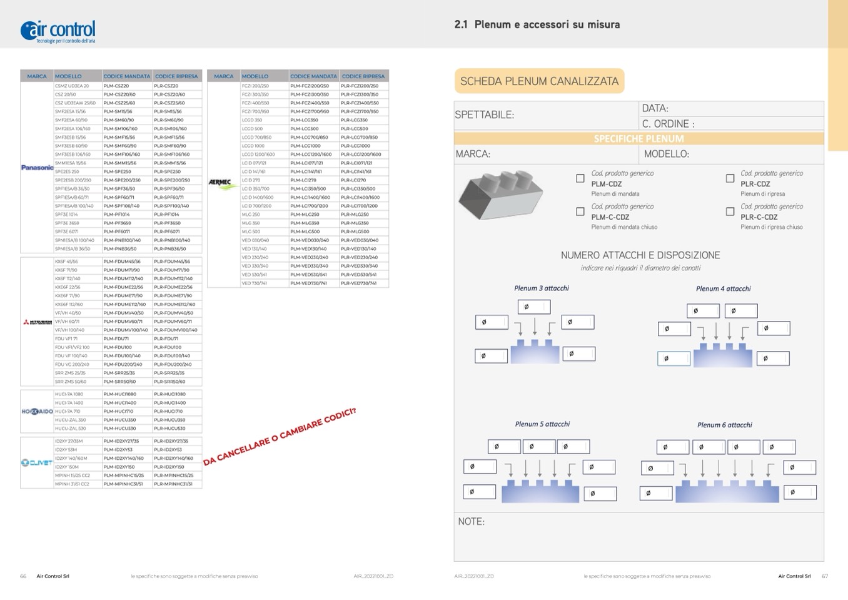848x600 pixels.
Task: Click into the NOTE text area
Action: [639, 541]
